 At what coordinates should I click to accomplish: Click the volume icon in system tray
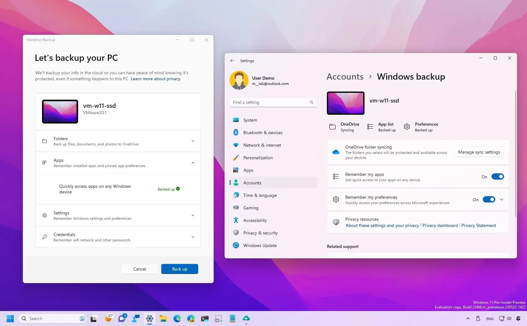pyautogui.click(x=509, y=318)
